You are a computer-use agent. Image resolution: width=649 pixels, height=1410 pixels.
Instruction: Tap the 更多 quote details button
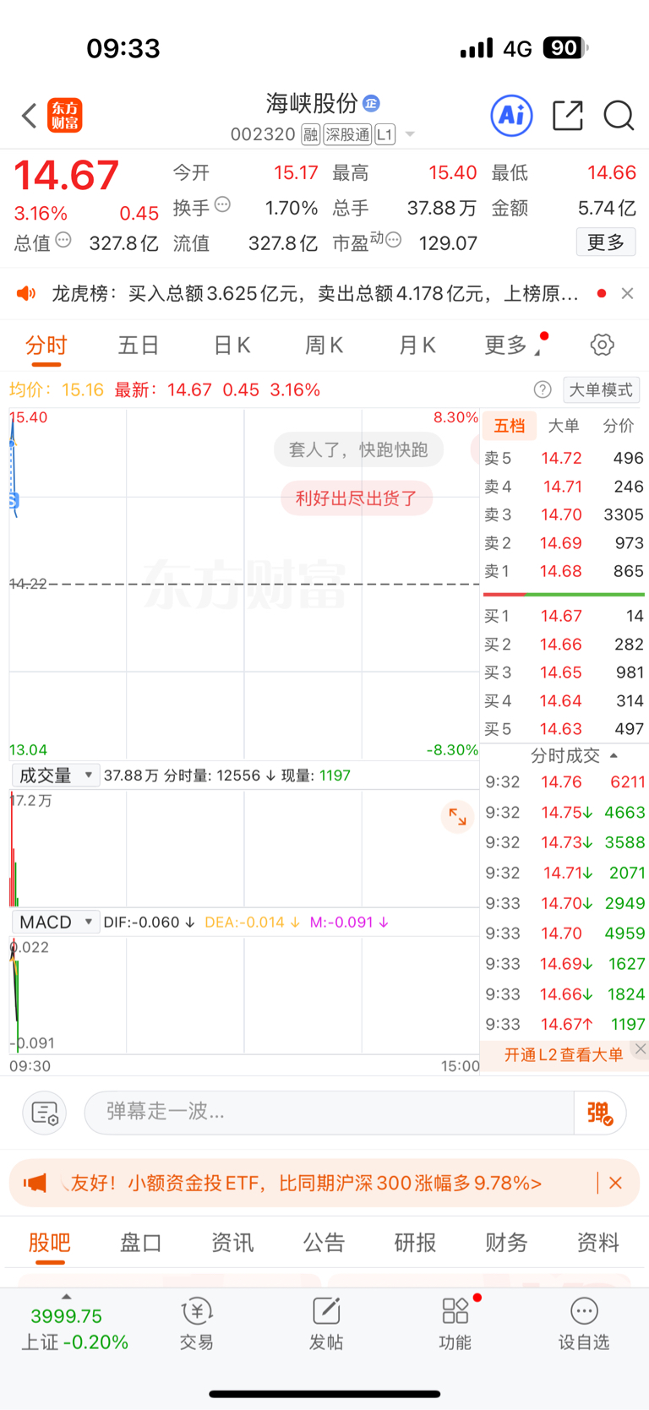click(606, 242)
